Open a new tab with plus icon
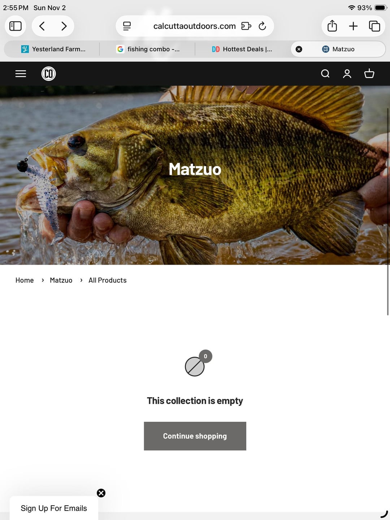 click(353, 26)
